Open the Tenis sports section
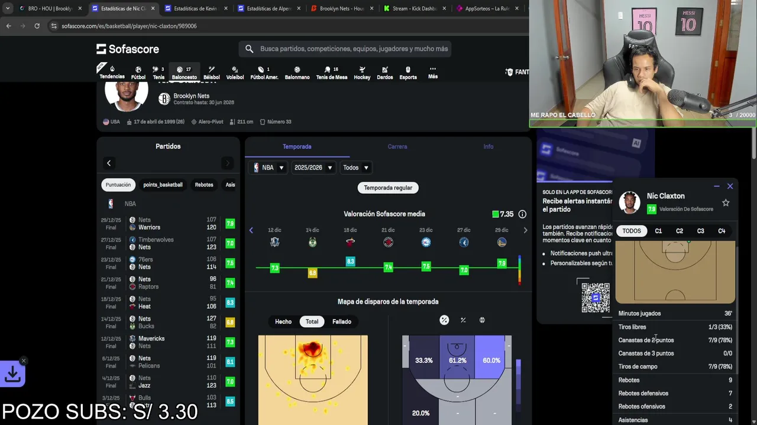 coord(158,73)
